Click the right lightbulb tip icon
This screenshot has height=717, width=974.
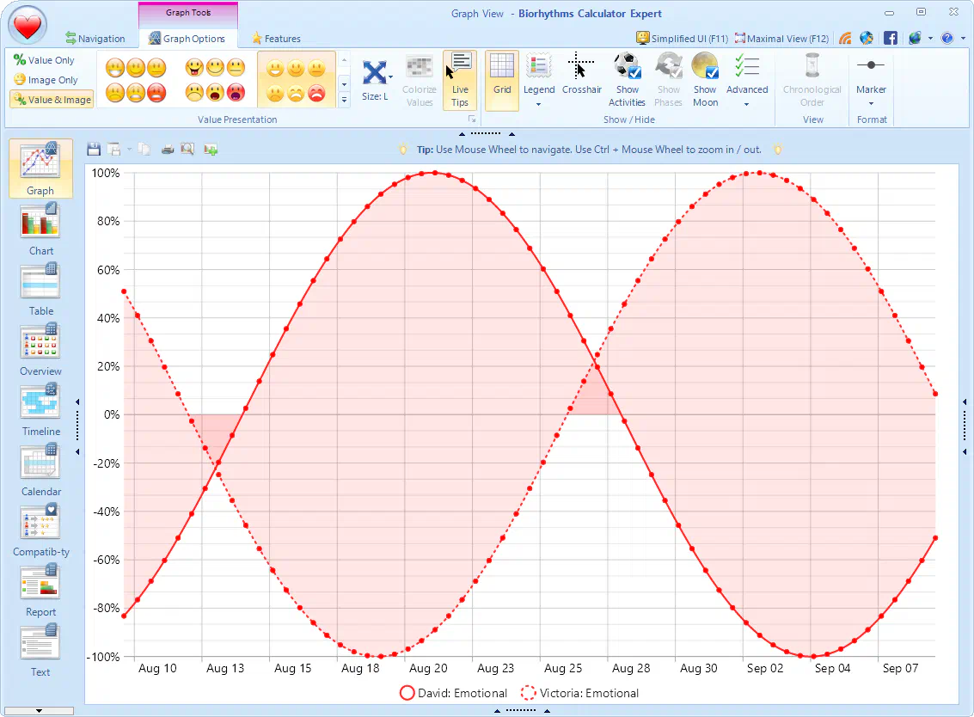(x=777, y=149)
